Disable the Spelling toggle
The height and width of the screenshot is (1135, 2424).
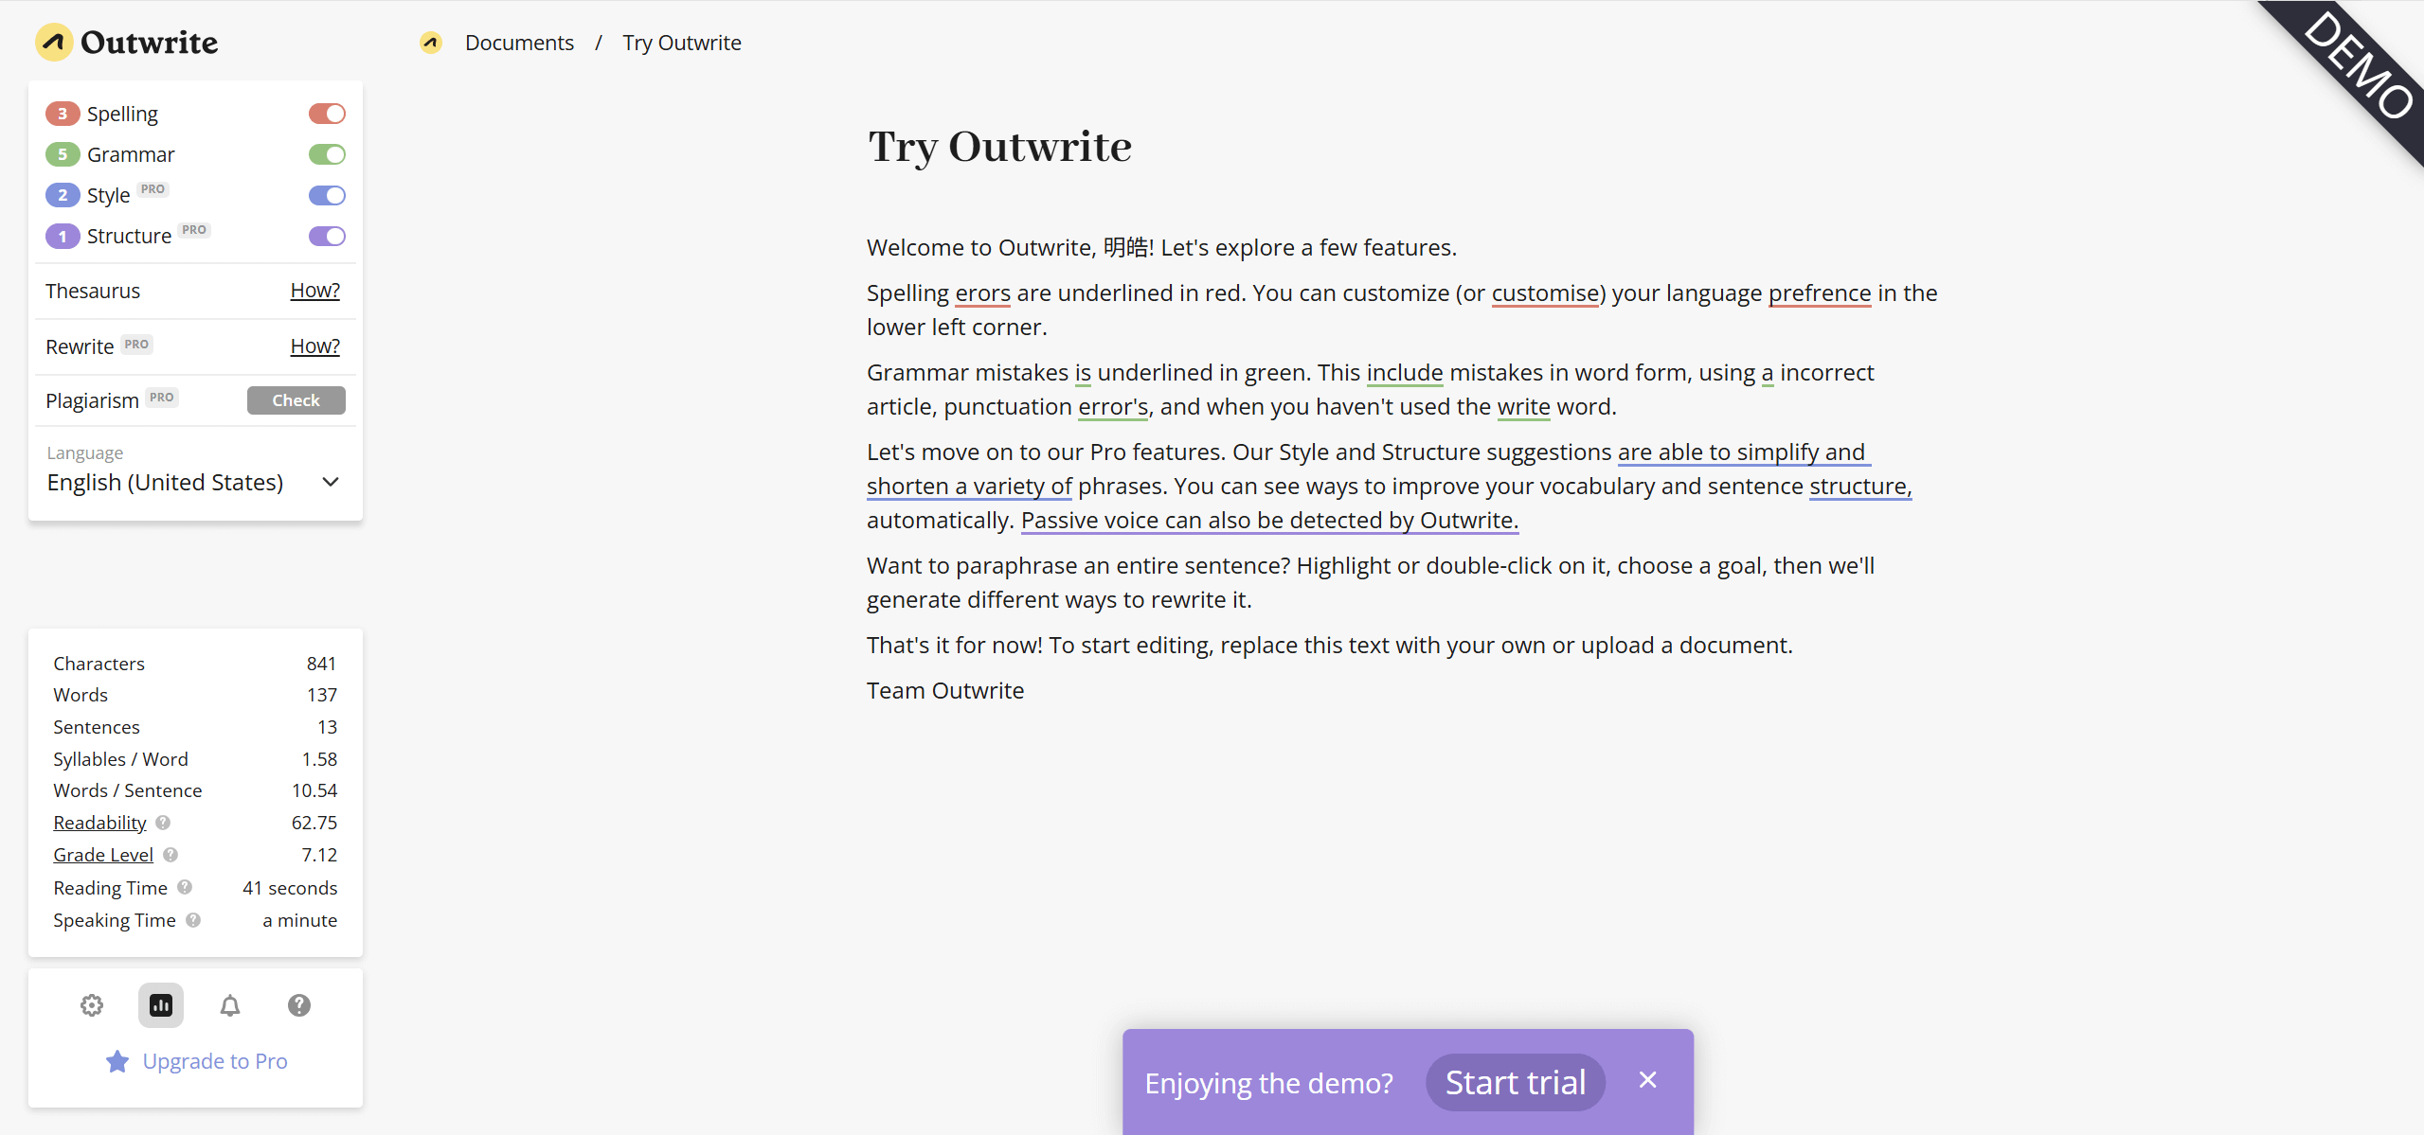click(327, 114)
